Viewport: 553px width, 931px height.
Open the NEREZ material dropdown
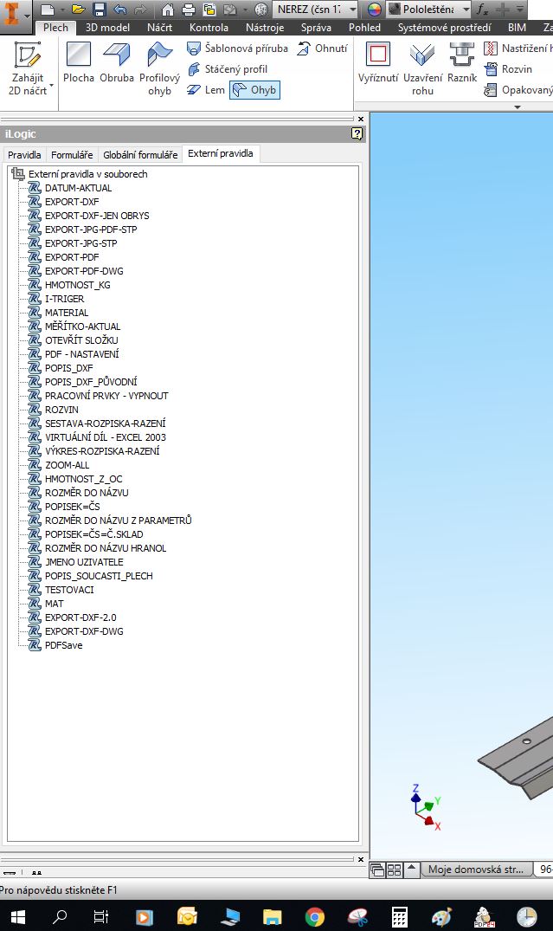(352, 10)
